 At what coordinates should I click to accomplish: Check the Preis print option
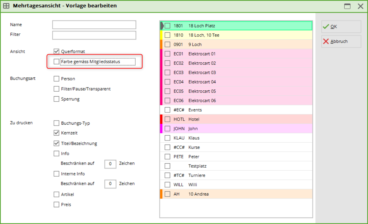56,205
